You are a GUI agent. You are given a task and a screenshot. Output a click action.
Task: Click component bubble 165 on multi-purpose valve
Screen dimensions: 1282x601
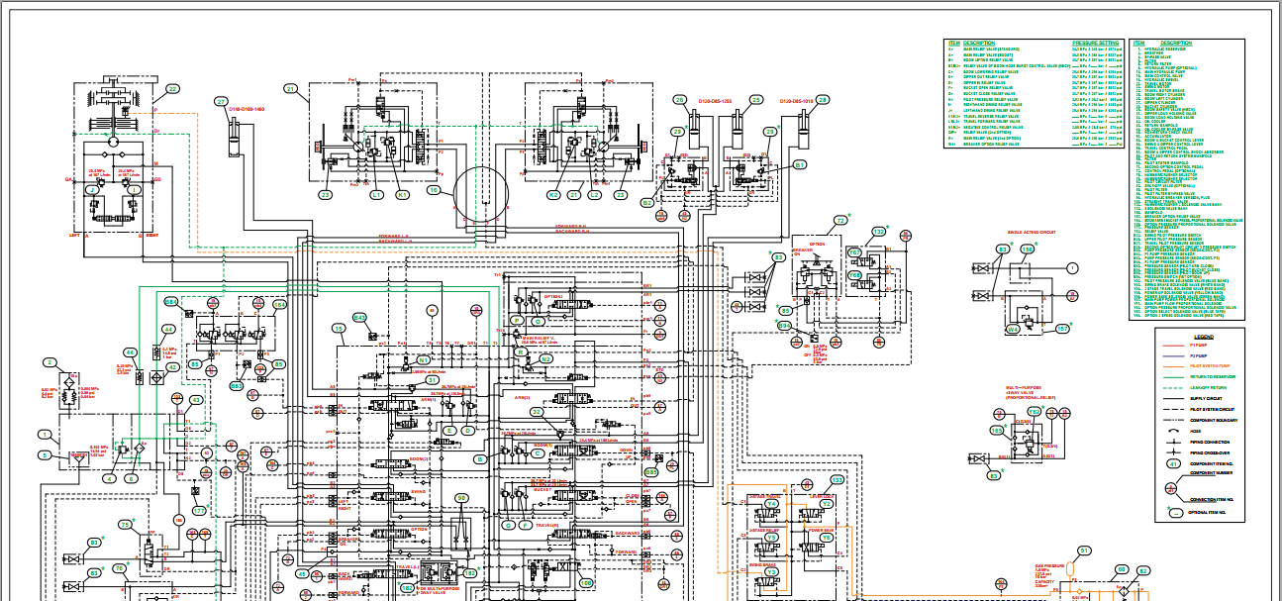(997, 431)
